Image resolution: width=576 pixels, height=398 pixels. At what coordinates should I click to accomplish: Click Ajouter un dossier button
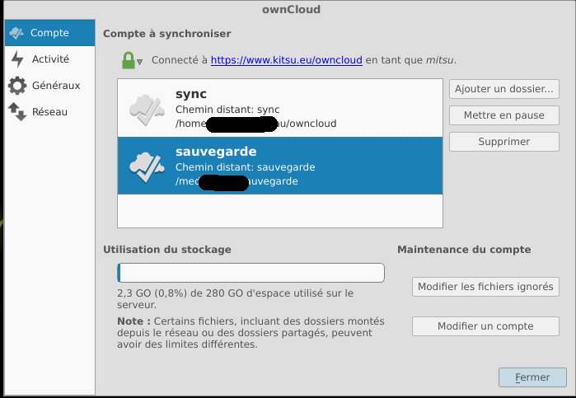pos(504,89)
